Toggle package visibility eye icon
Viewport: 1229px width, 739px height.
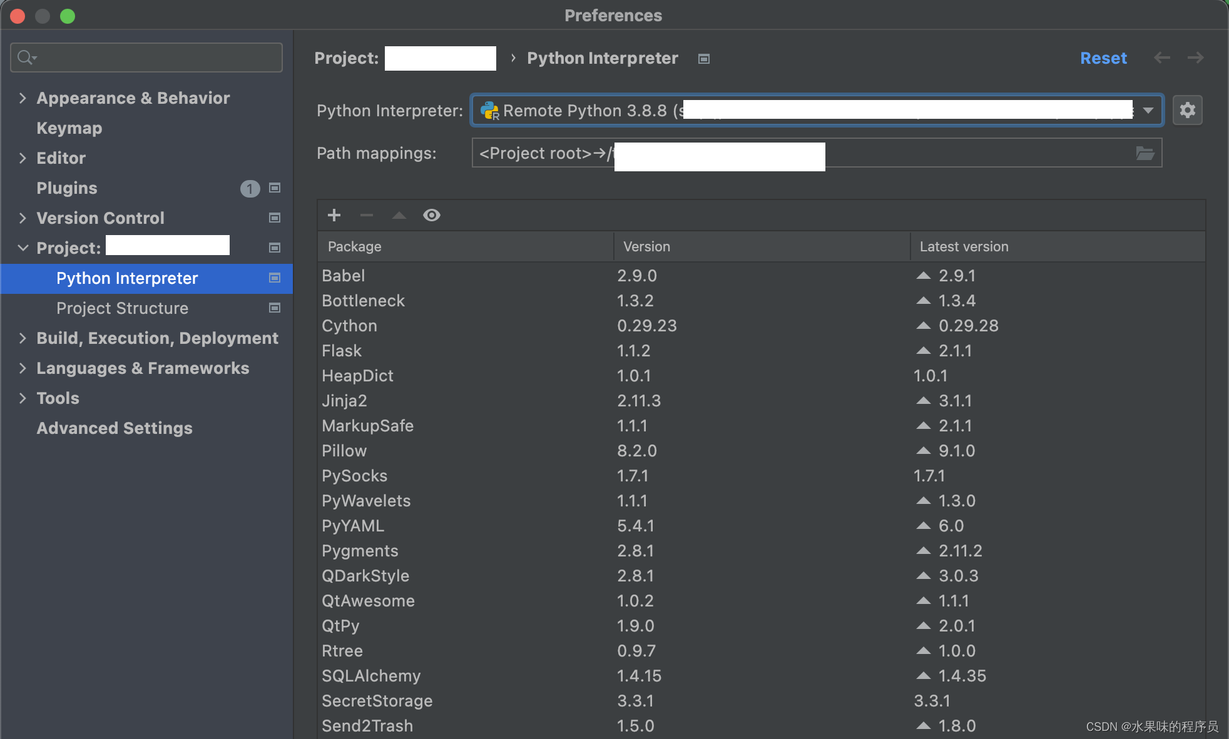tap(431, 216)
